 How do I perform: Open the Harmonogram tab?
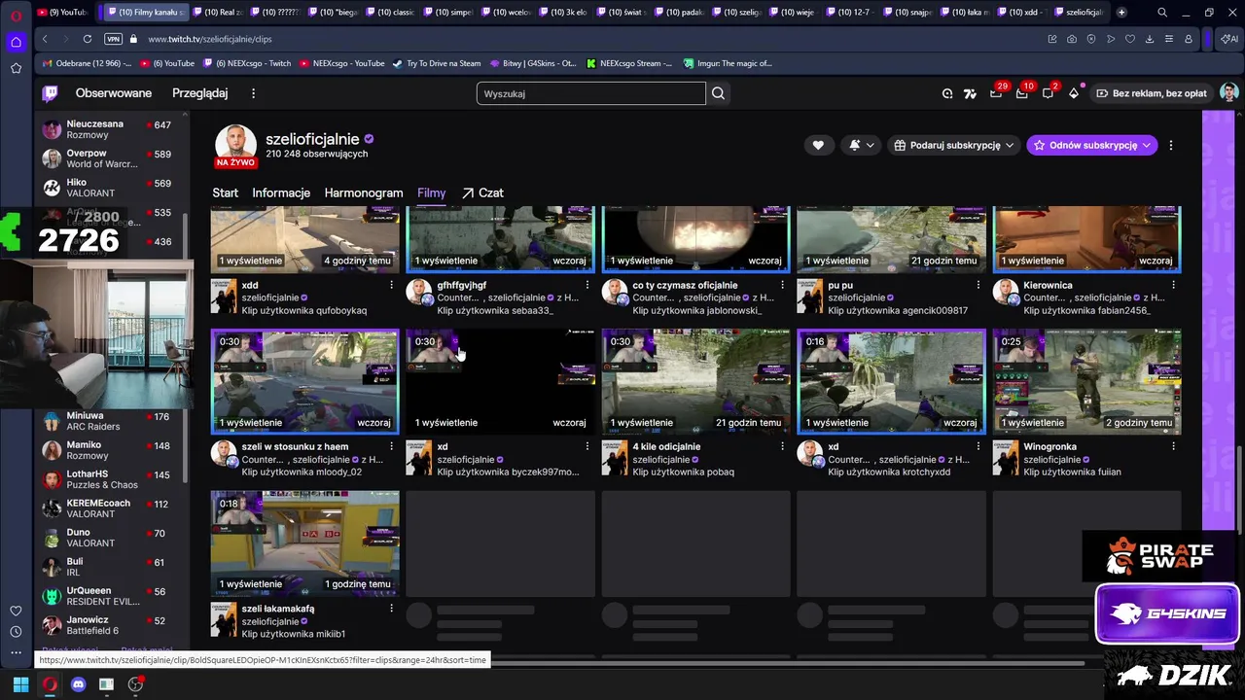pos(364,192)
